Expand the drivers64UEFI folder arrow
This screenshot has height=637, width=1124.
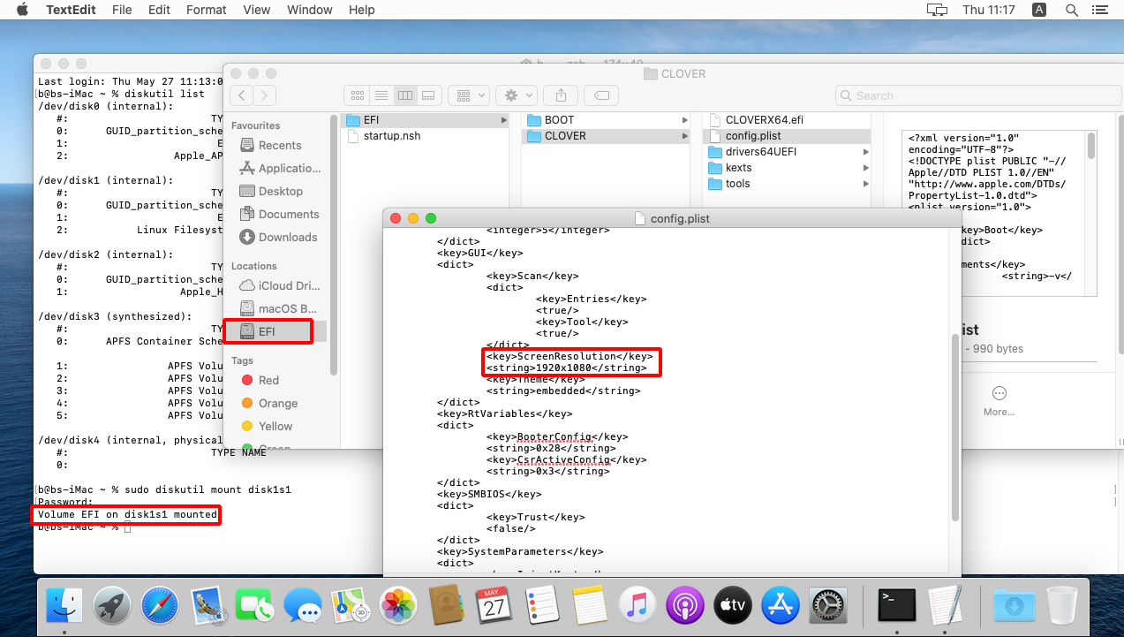(x=865, y=152)
